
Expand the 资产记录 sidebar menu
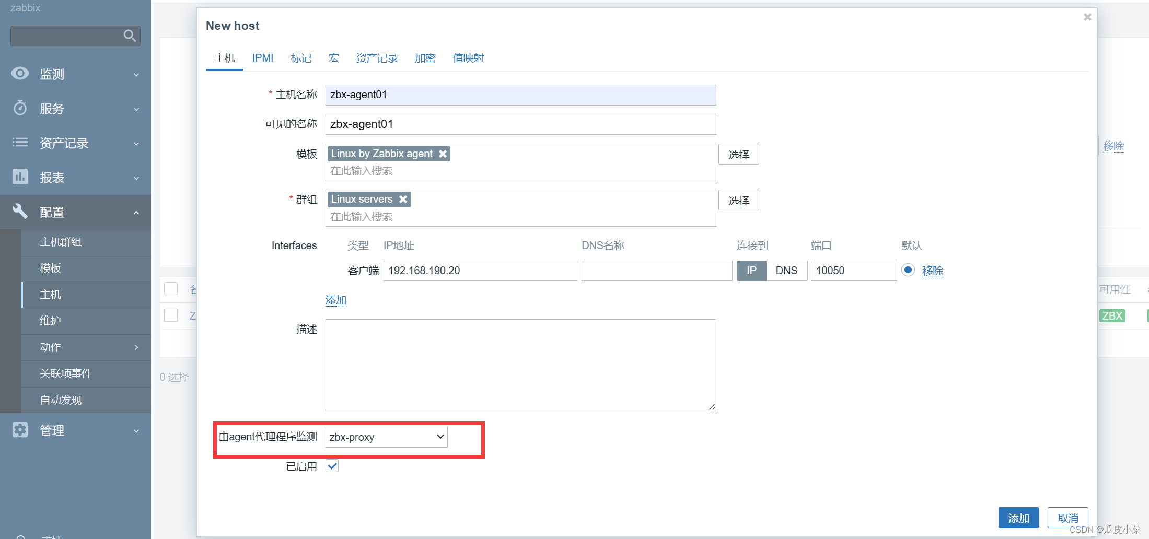[136, 144]
